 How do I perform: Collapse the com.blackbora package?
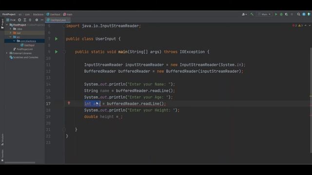14,41
